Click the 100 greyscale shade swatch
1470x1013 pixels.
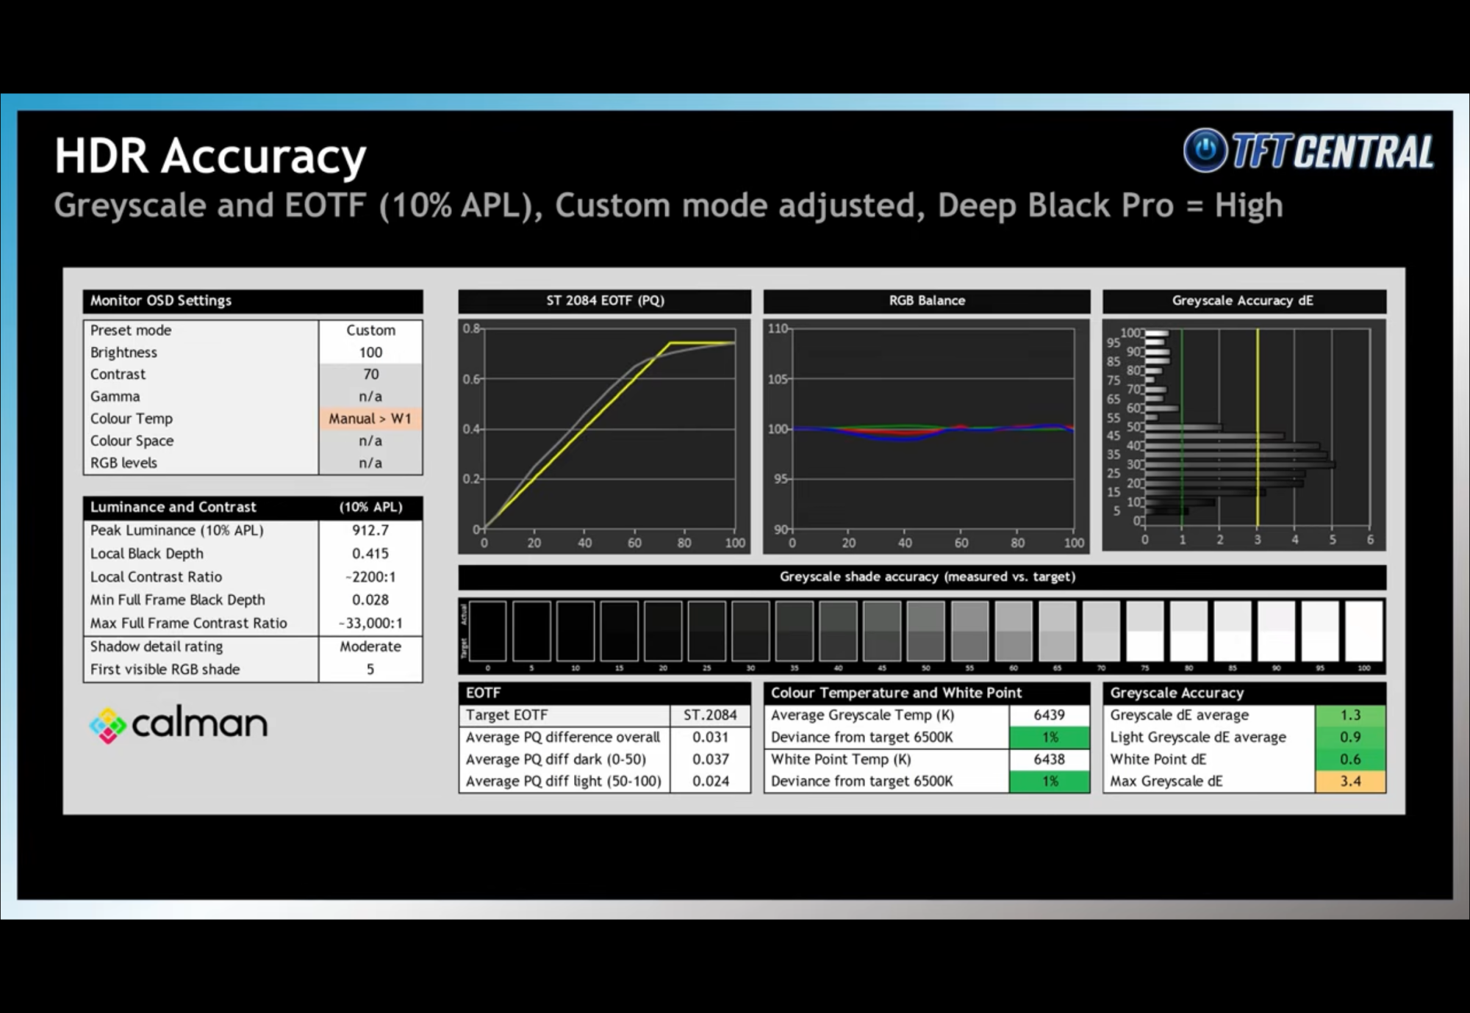[1363, 631]
